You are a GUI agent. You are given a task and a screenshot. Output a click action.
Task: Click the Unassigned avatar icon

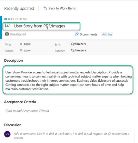click(7, 34)
